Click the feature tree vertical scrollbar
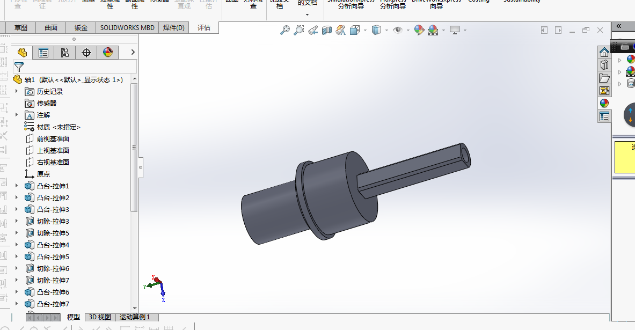635x330 pixels. 134,148
